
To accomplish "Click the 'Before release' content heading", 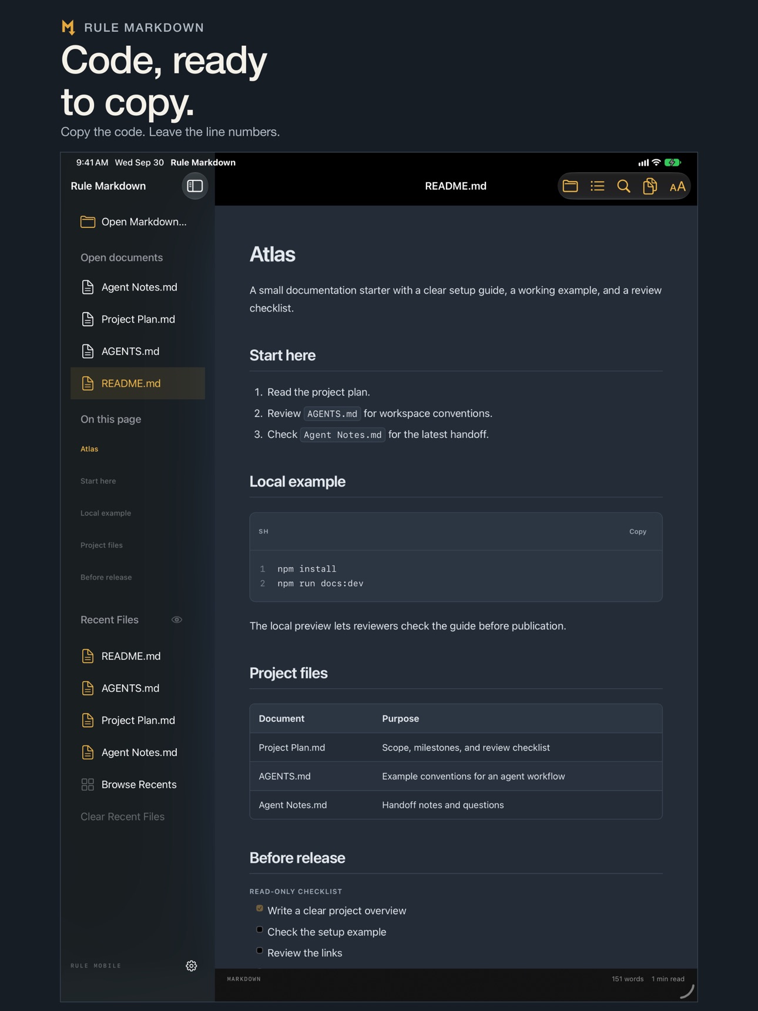I will (x=297, y=858).
